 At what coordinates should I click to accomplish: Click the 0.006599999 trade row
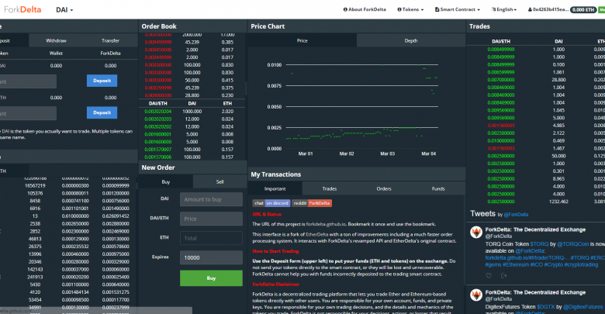[535, 72]
